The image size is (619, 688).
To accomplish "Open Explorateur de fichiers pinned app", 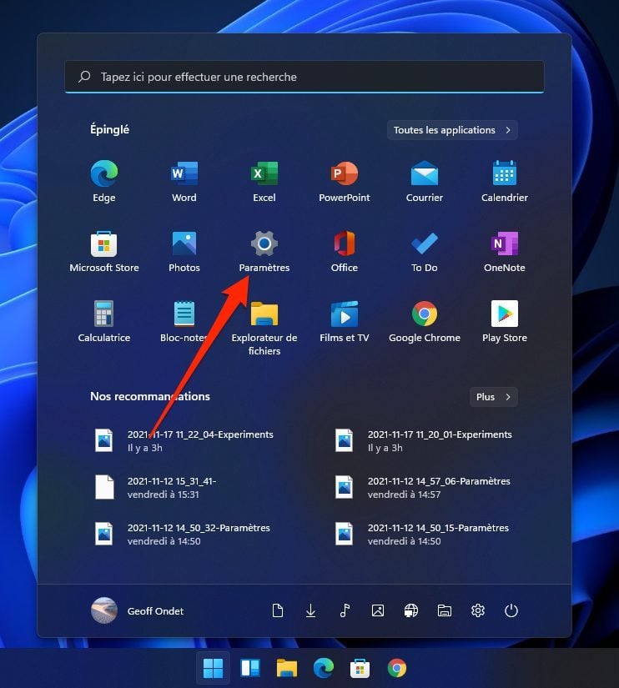I will pos(264,328).
